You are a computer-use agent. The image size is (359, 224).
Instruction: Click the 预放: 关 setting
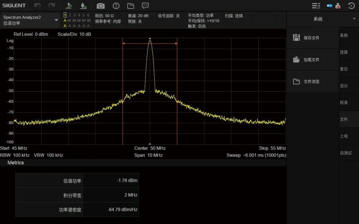pyautogui.click(x=135, y=21)
